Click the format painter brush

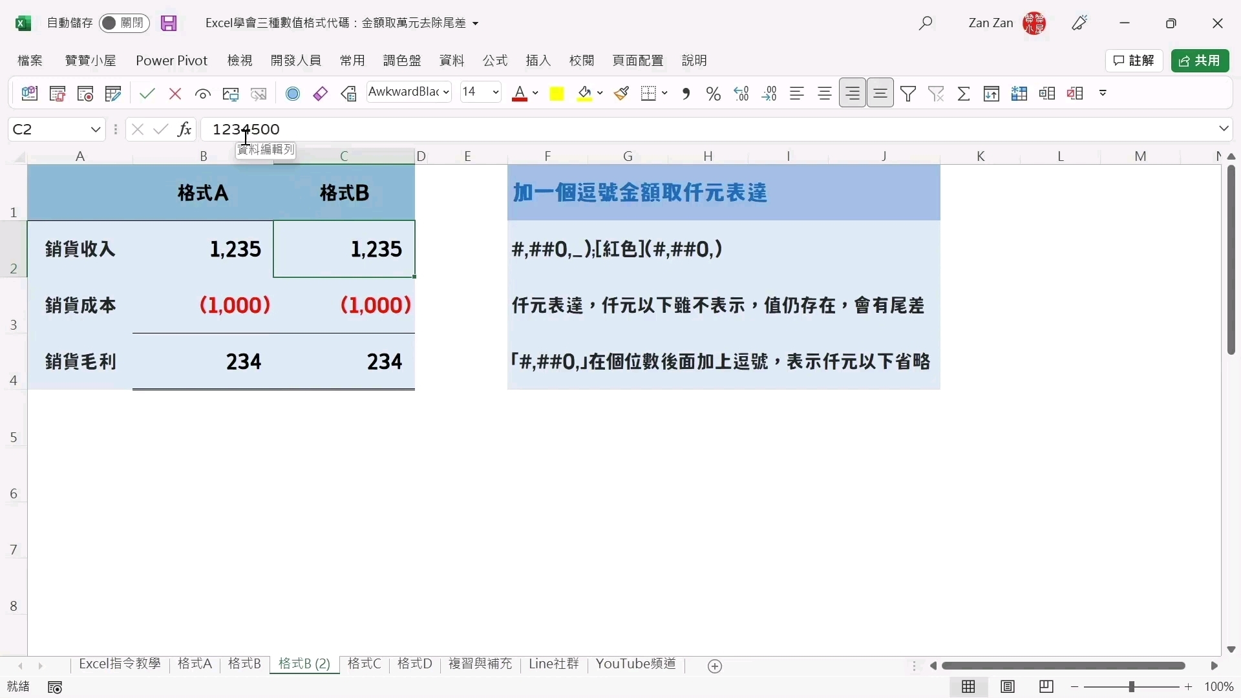(622, 94)
